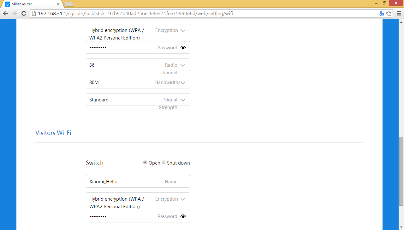This screenshot has height=230, width=404.
Task: Click the page icon left of the URL
Action: (34, 14)
